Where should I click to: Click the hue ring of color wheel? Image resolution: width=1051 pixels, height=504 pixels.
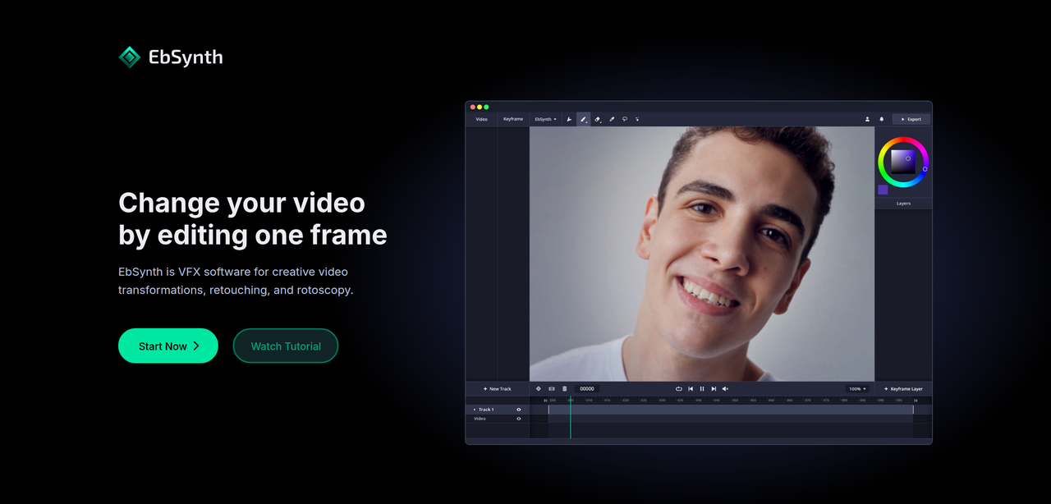[903, 140]
